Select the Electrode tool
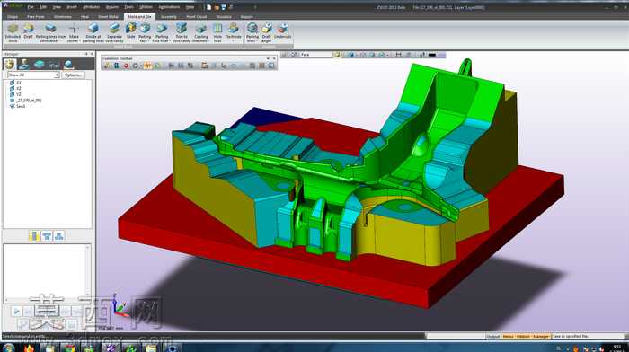The height and width of the screenshot is (352, 629). click(233, 31)
